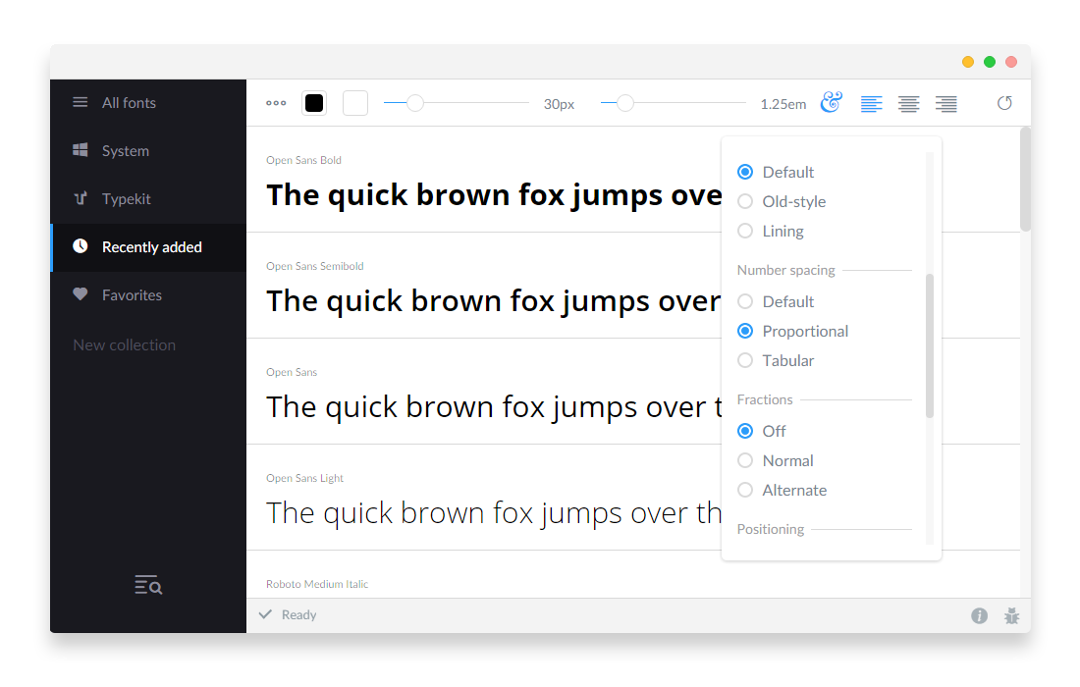Click the bug report icon

pos(1012,616)
